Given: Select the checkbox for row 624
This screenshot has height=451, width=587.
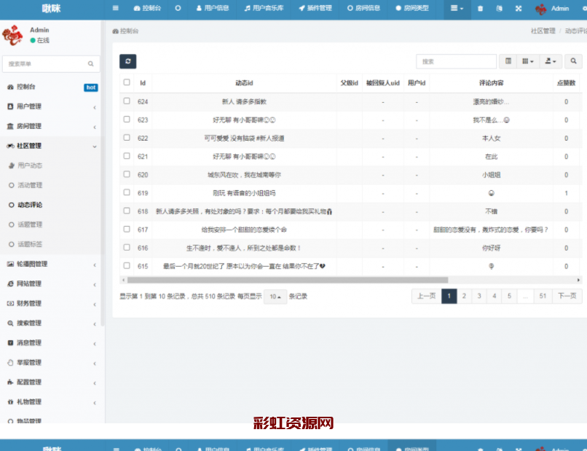Looking at the screenshot, I should pos(127,101).
